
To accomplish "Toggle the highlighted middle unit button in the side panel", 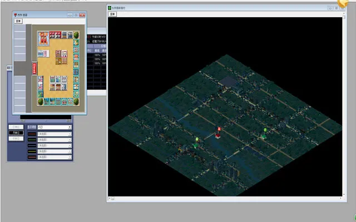I will tap(16, 133).
